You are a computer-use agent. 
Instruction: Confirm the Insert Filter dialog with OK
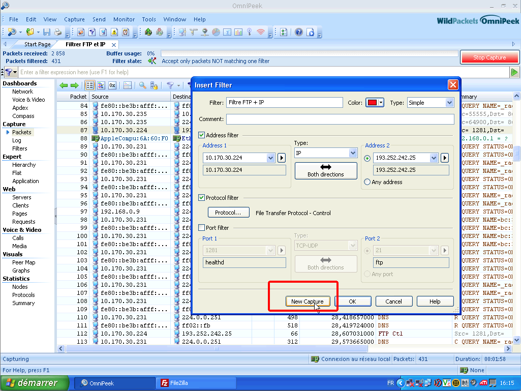click(x=353, y=301)
